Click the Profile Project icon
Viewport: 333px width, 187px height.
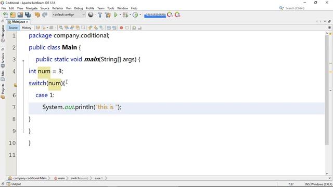coord(135,15)
